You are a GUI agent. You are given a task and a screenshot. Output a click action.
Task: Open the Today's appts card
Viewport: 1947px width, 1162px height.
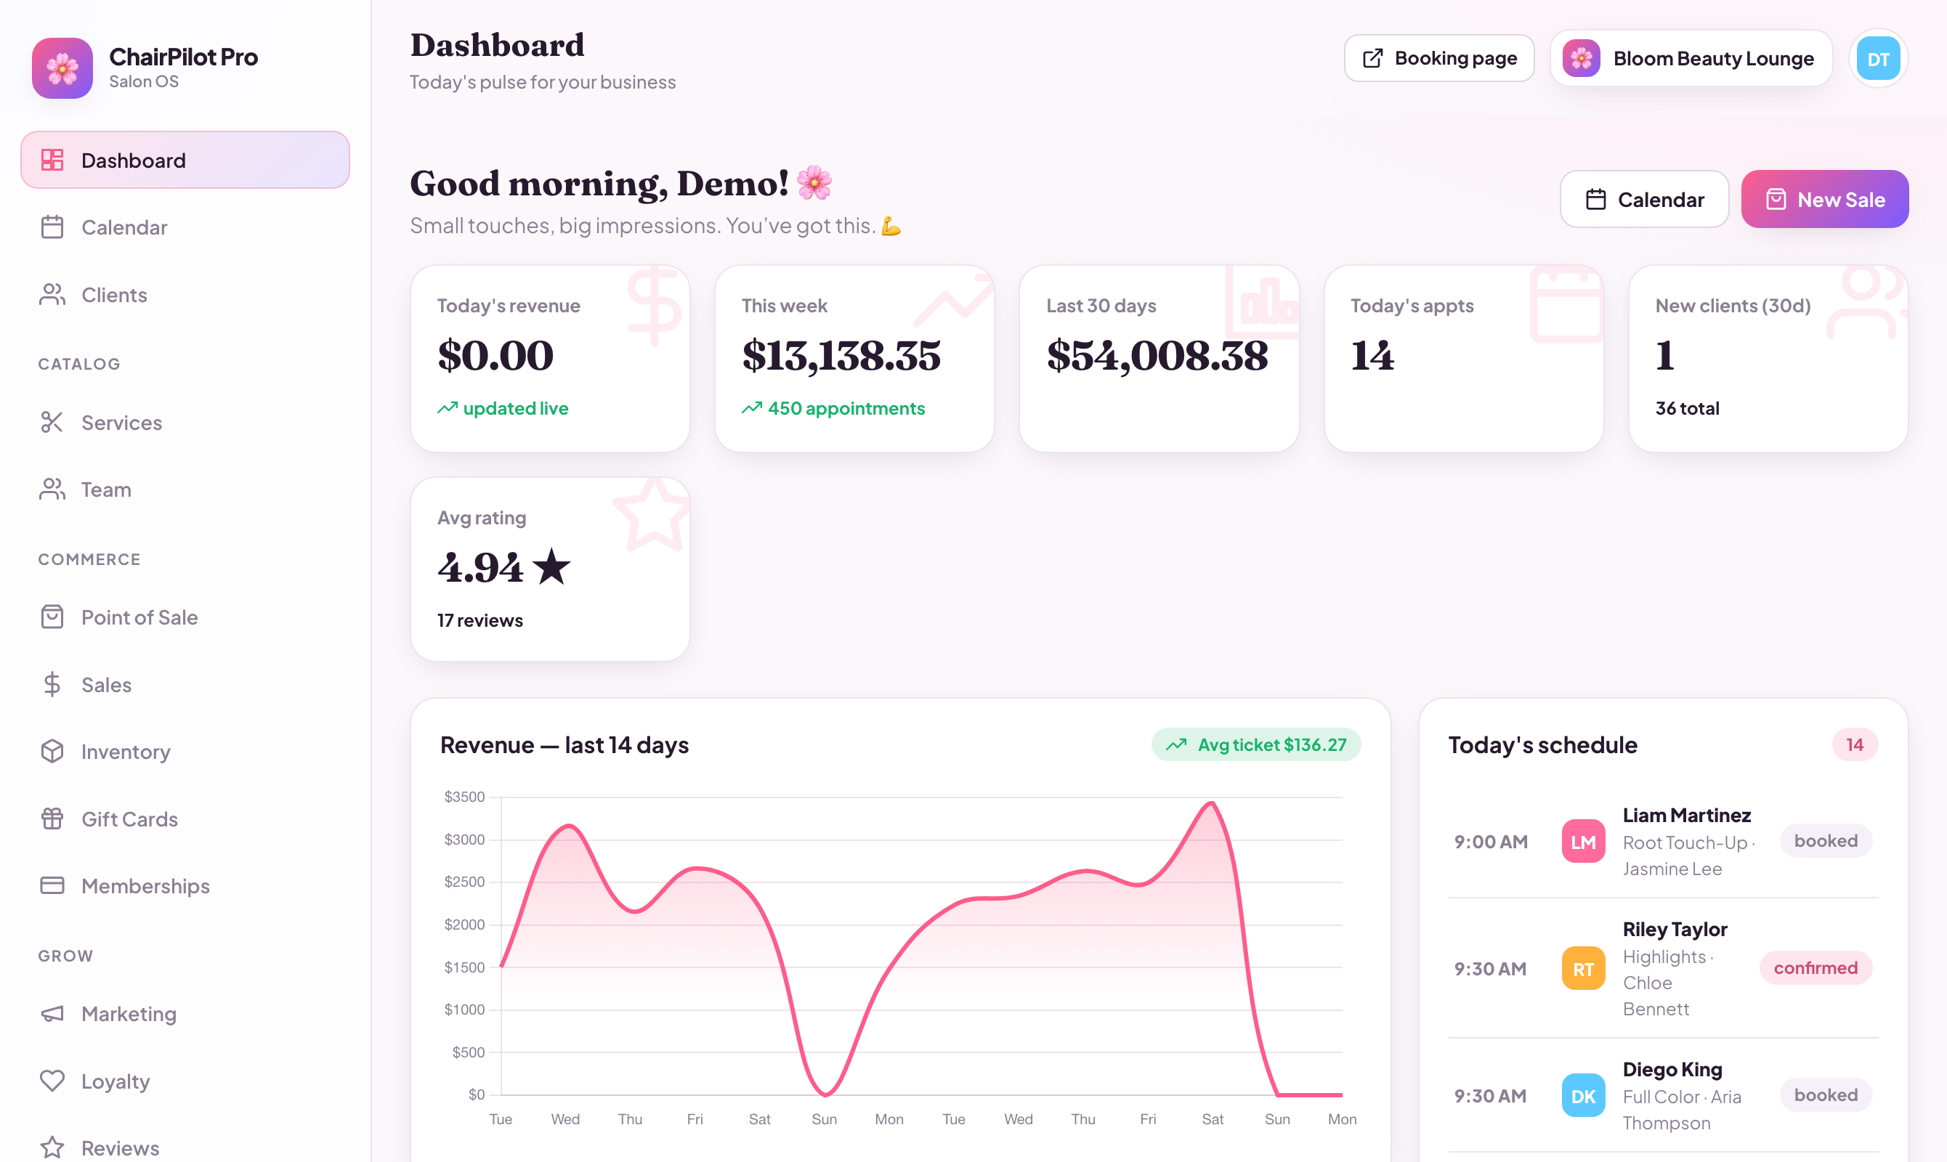(x=1464, y=359)
